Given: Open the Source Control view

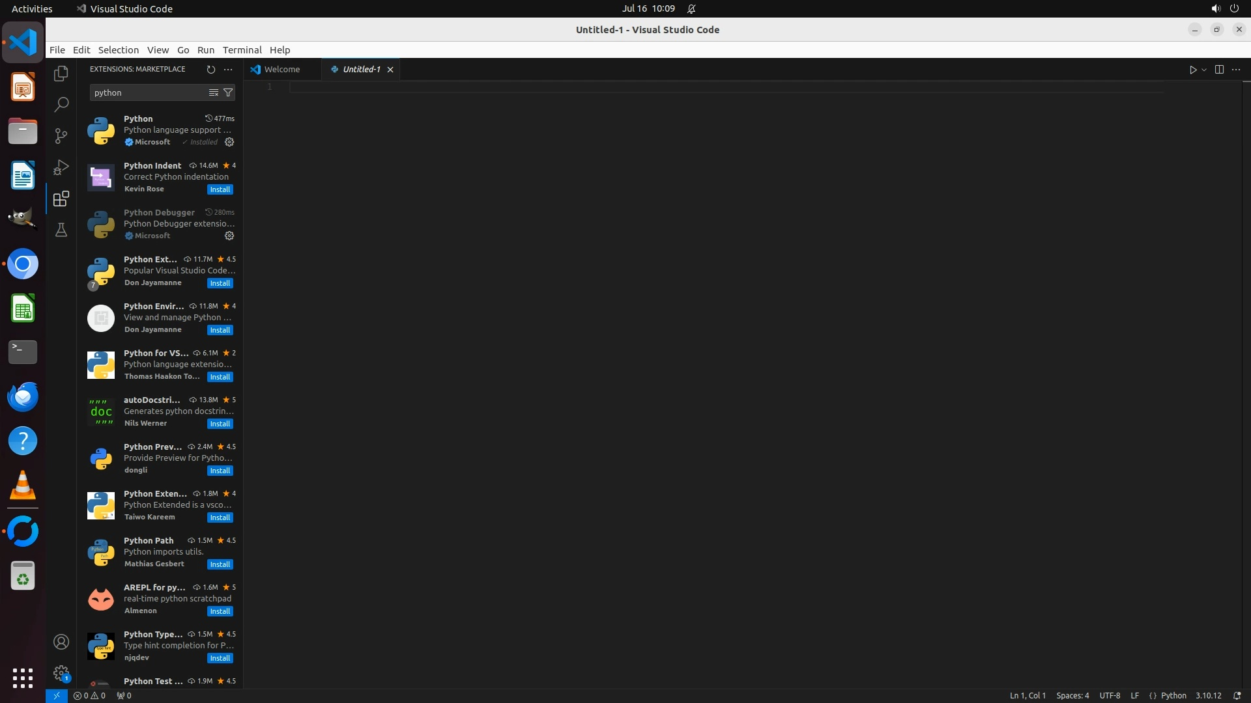Looking at the screenshot, I should click(61, 135).
